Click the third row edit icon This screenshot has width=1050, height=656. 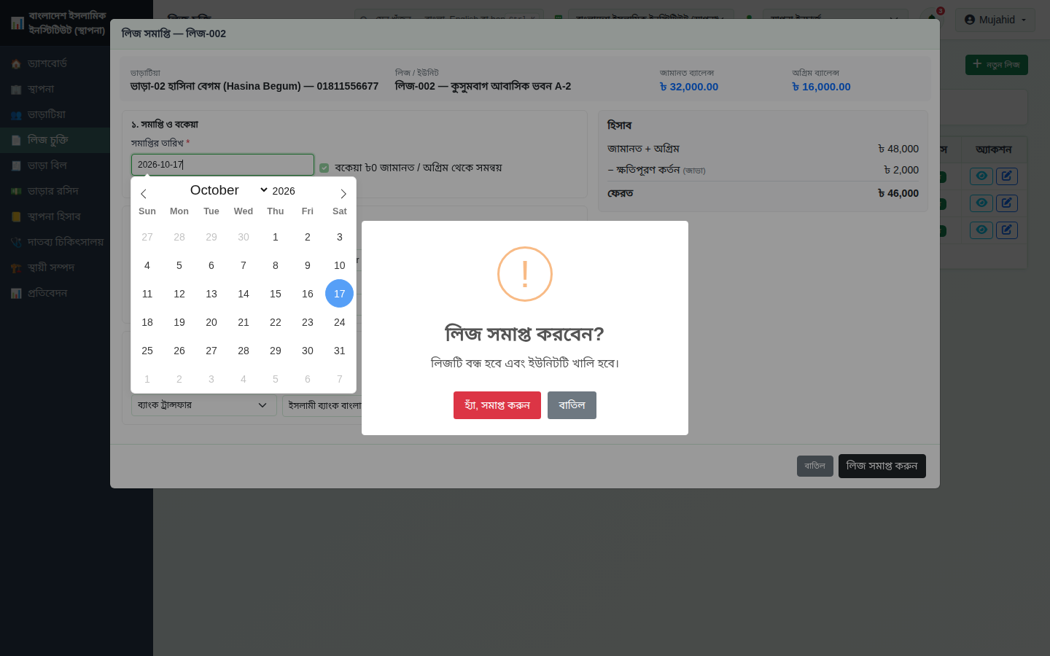[1006, 230]
